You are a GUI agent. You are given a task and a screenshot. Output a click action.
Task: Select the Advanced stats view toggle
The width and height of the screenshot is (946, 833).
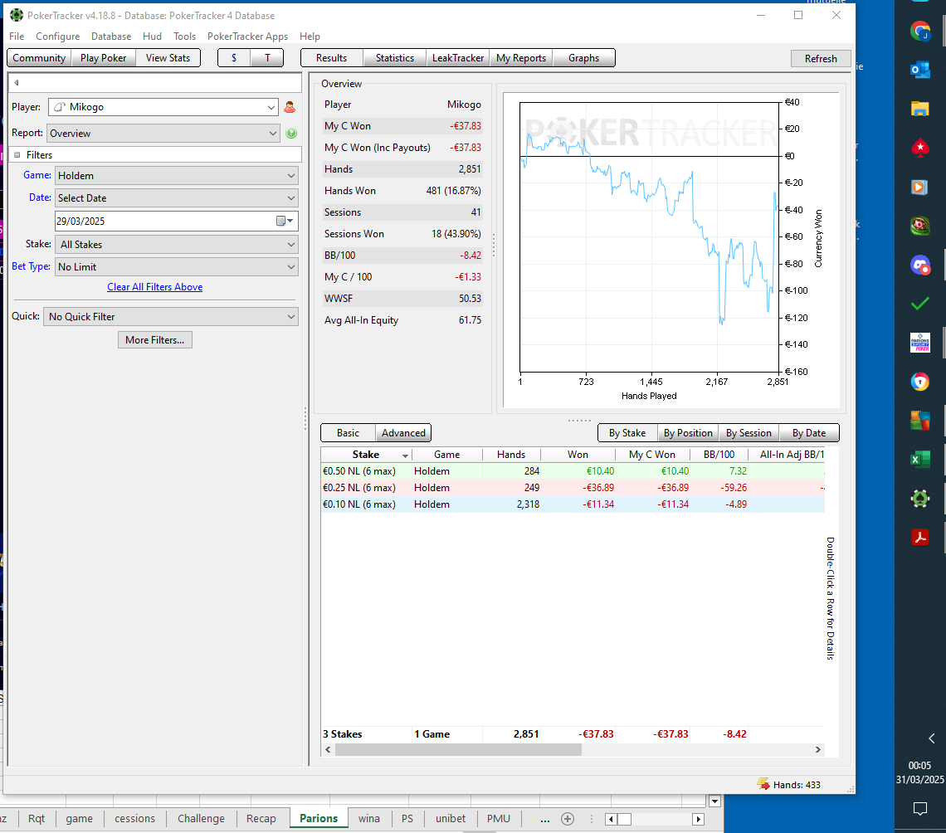403,433
